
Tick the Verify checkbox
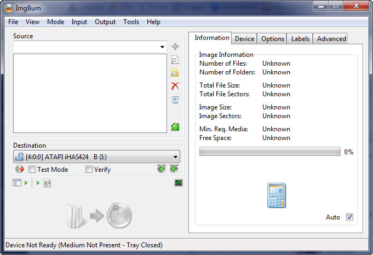[x=89, y=170]
